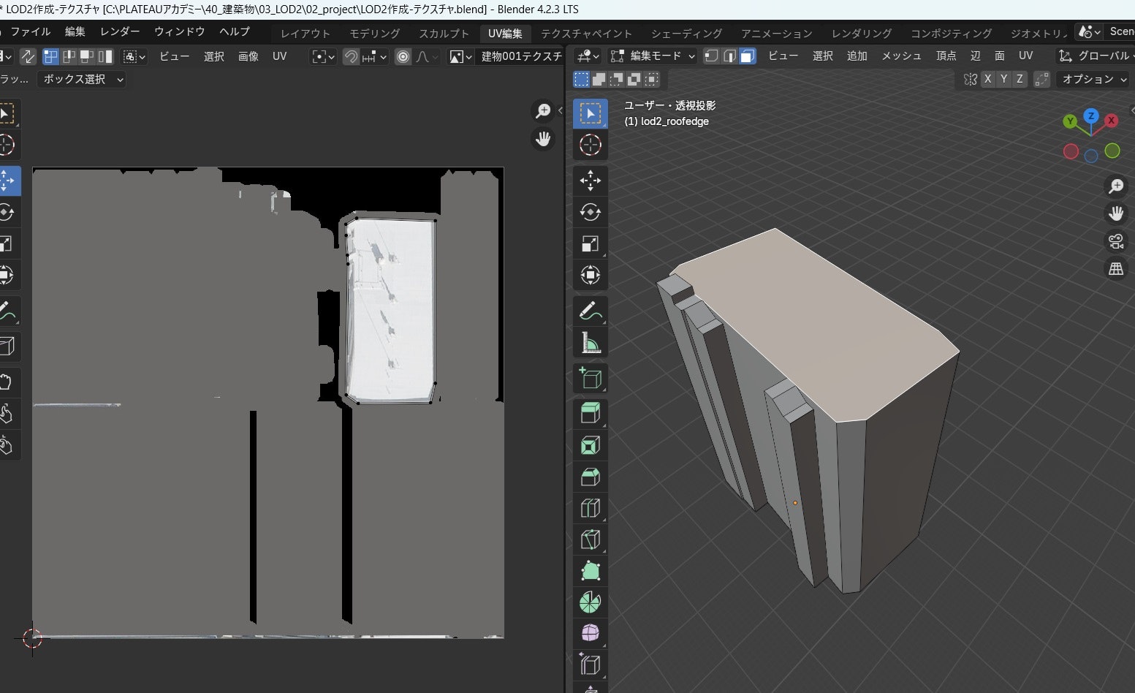Open the 画像 menu in UV editor

pos(248,56)
